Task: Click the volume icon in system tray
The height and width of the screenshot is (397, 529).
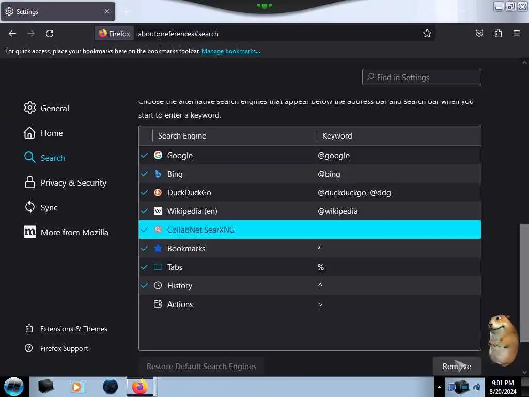Action: click(477, 387)
